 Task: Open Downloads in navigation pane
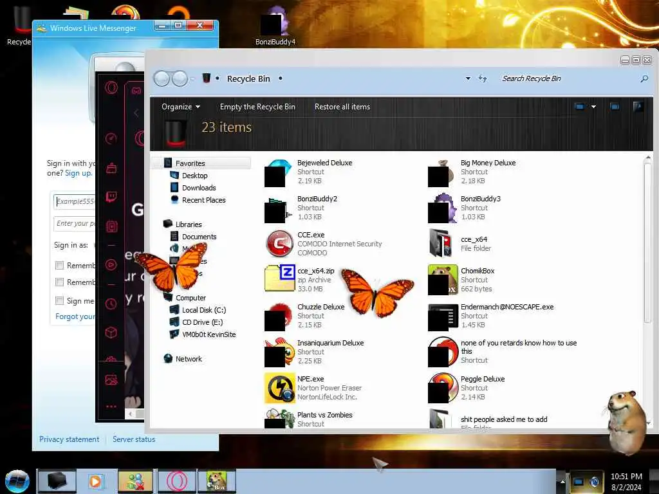click(x=199, y=188)
